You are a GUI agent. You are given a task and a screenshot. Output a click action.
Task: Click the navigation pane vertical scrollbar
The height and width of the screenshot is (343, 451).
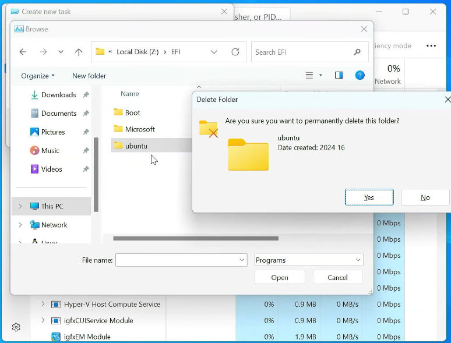[96, 175]
